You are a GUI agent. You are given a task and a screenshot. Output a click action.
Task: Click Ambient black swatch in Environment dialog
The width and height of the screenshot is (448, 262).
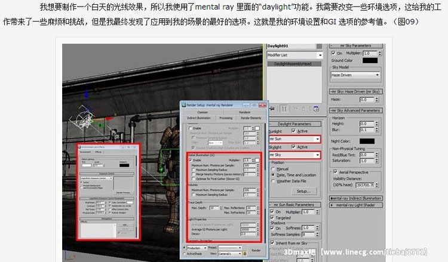pos(124,165)
